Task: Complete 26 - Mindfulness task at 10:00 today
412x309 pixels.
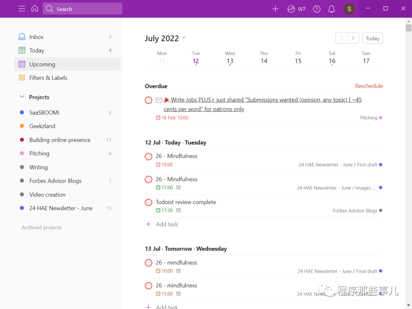Action: point(148,156)
